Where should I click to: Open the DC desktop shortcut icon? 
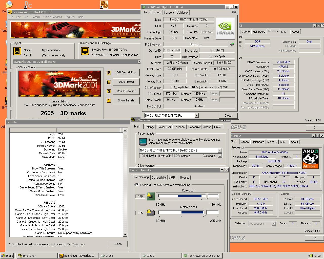(x=28, y=4)
